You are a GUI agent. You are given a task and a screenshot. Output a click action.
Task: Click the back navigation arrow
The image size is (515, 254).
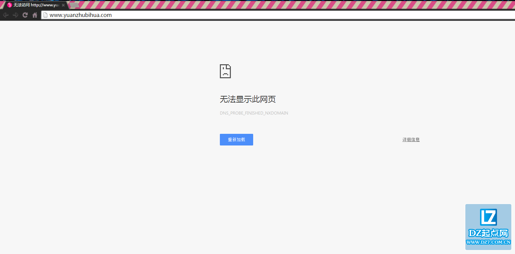click(x=5, y=15)
